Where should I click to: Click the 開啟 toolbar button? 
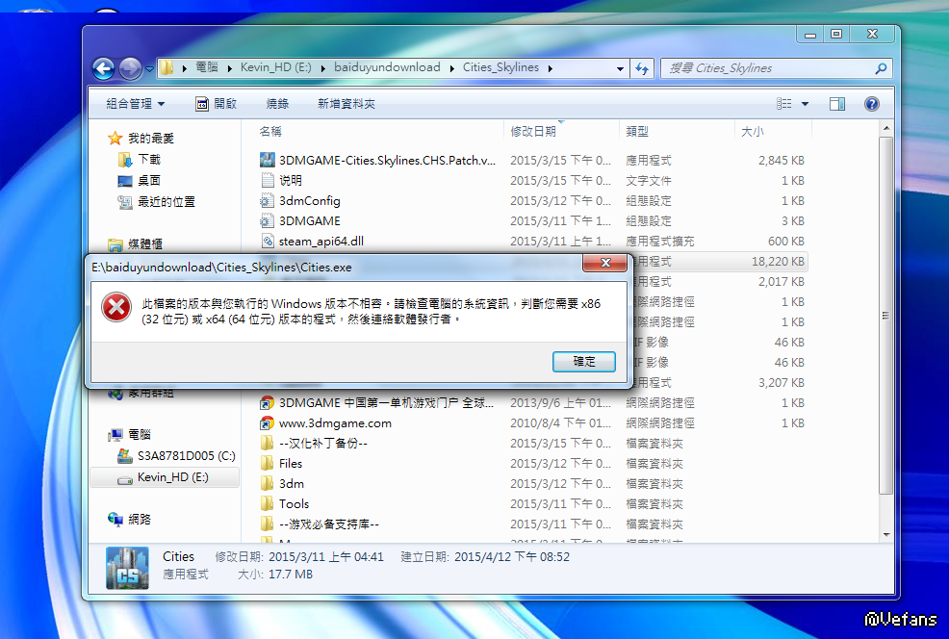coord(216,104)
